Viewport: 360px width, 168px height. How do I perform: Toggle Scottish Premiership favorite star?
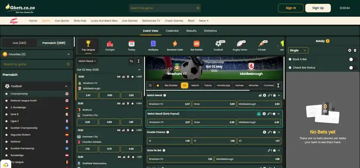6,148
